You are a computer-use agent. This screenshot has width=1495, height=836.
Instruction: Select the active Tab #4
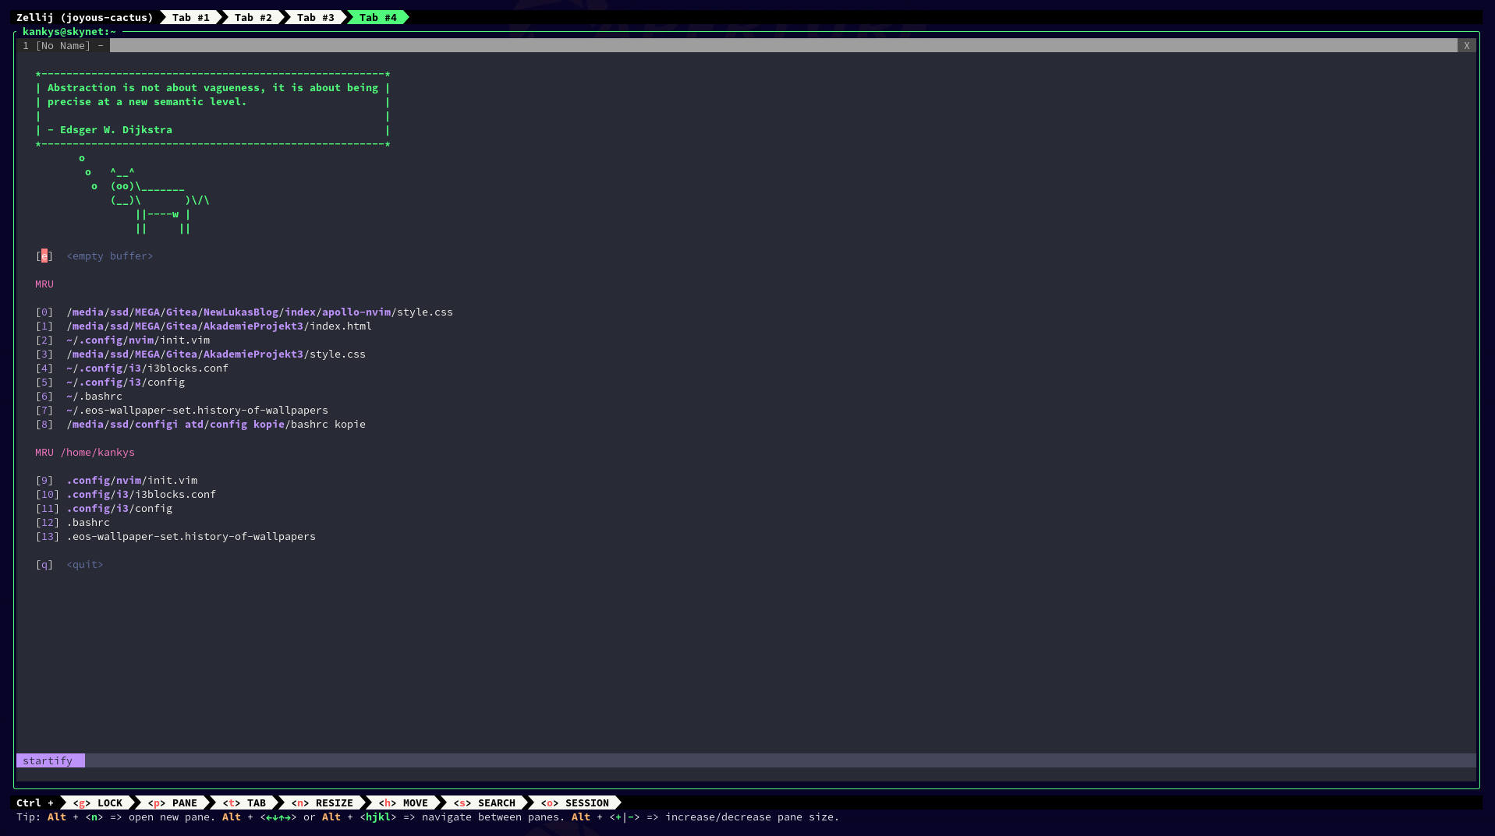pos(377,17)
